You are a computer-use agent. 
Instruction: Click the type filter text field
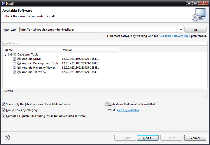pos(105,43)
